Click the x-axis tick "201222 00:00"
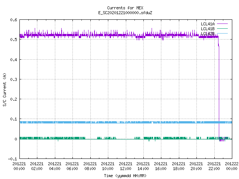The width and height of the screenshot is (239, 179). (232, 166)
